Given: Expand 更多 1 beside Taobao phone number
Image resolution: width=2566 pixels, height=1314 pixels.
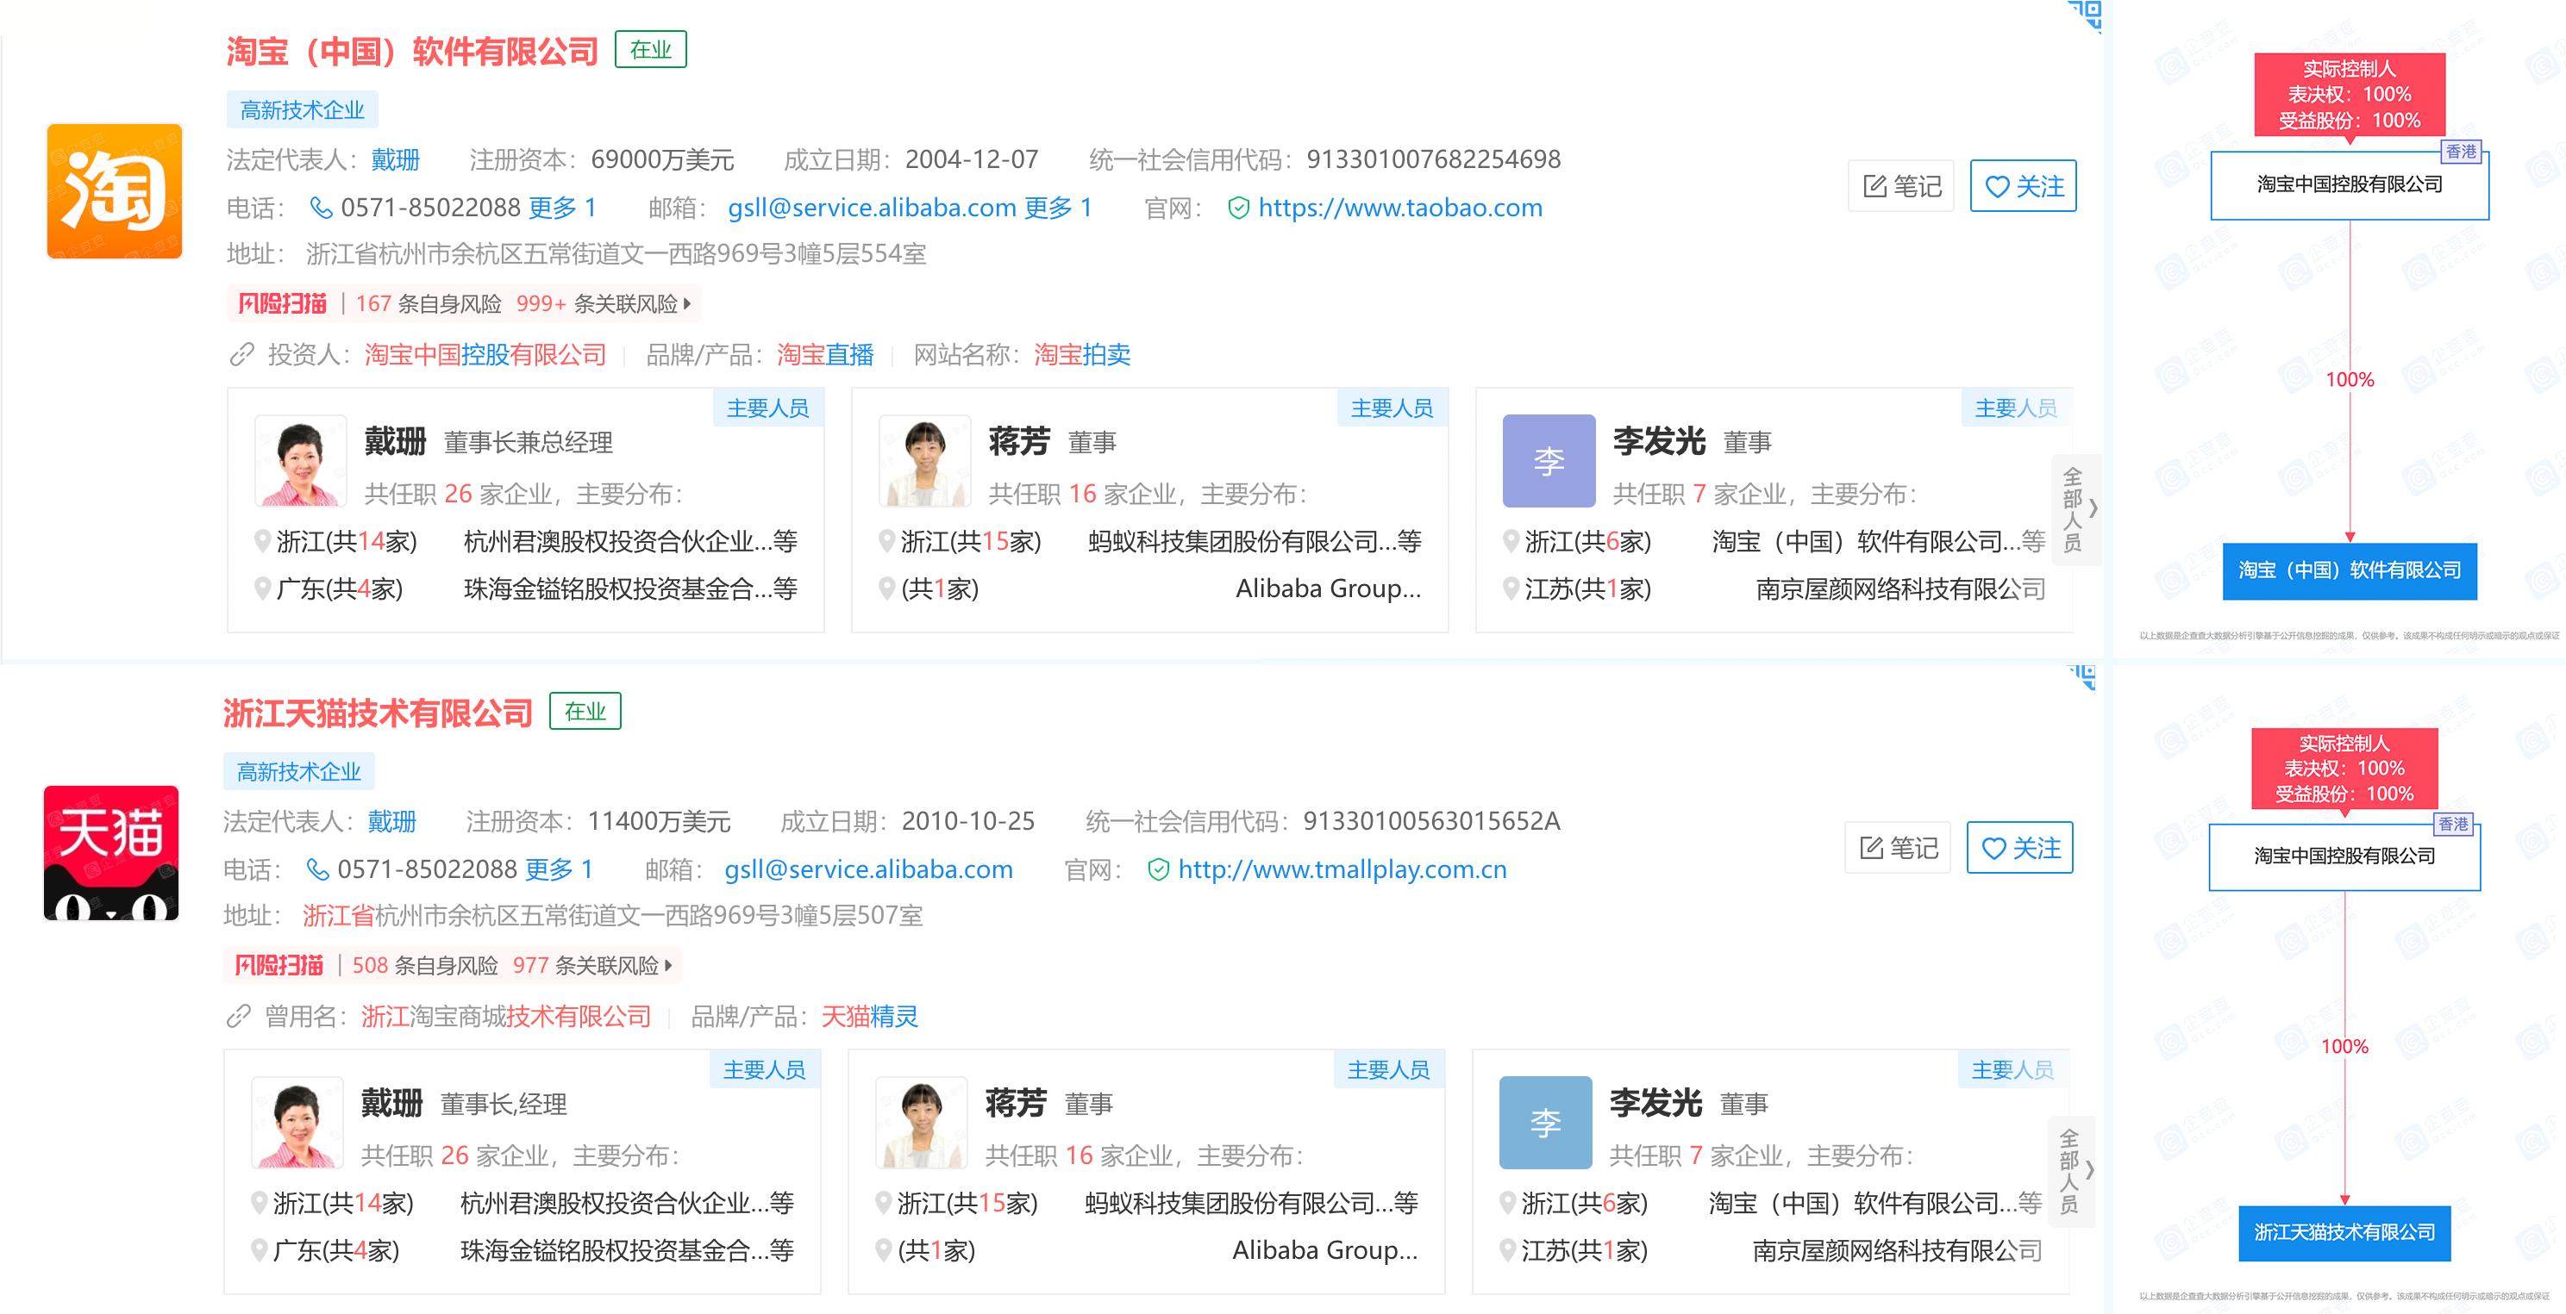Looking at the screenshot, I should (x=563, y=208).
